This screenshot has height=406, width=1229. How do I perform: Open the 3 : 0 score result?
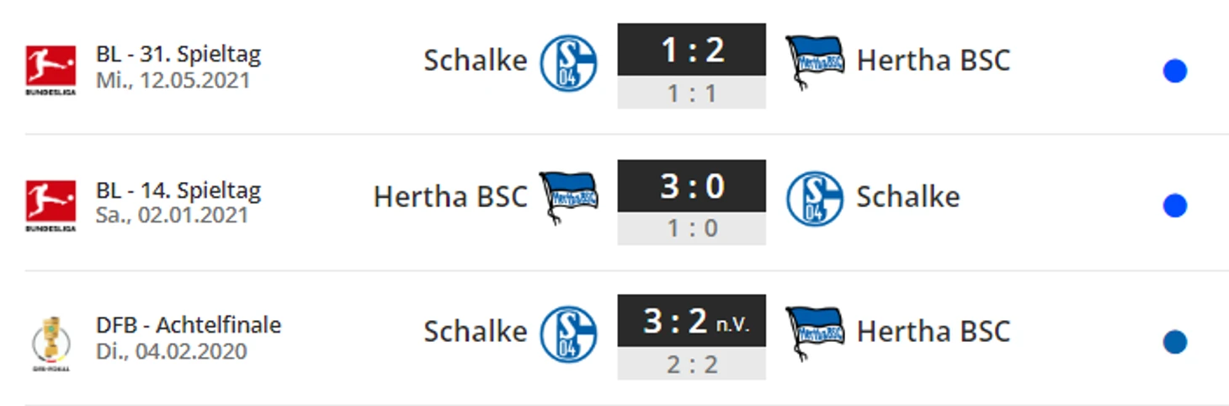[x=692, y=185]
